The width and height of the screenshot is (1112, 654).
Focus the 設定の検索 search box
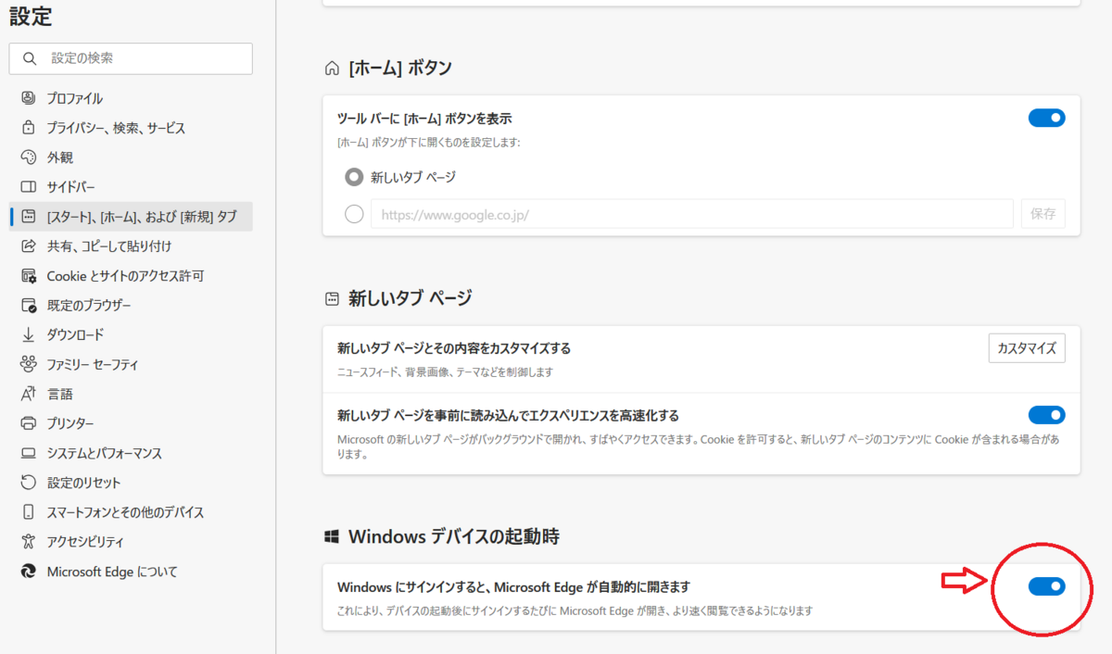(x=131, y=58)
